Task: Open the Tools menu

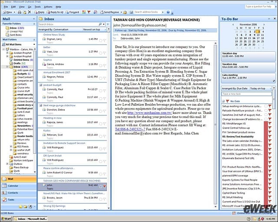Action: (37, 7)
